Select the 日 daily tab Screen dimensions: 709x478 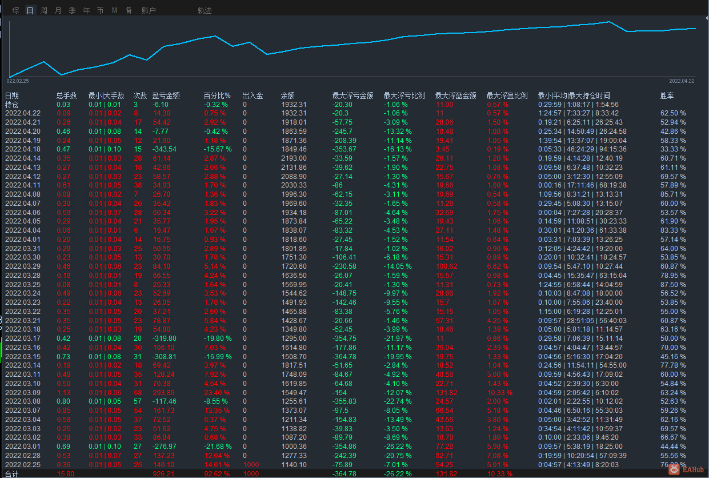click(30, 10)
